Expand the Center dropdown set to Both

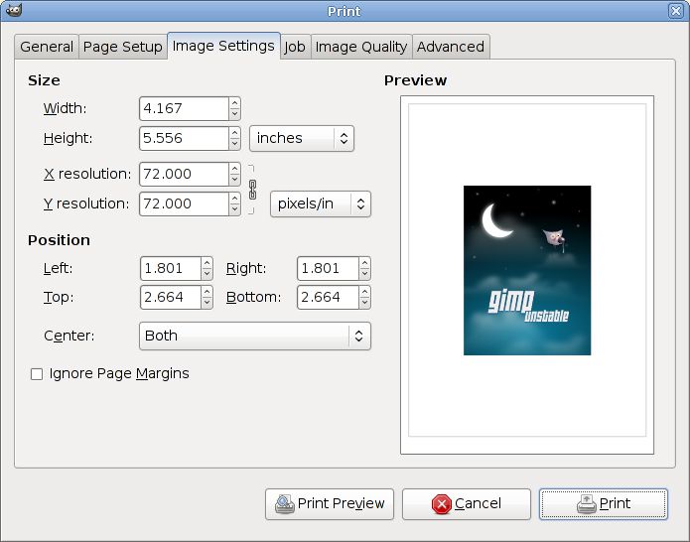255,336
